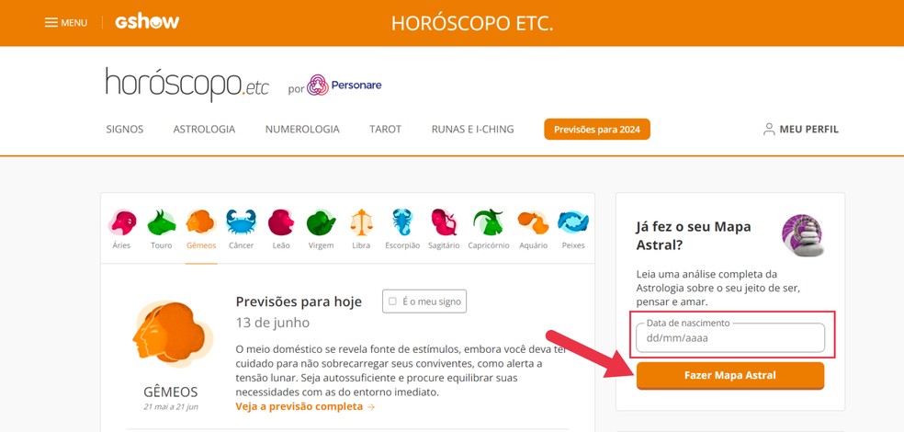Pick the Leão zodiac sign icon

click(281, 222)
